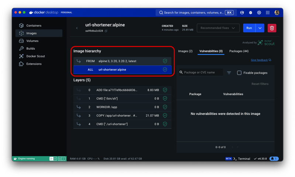
Task: Click the 0–0 of 0 pagination text
Action: [x=221, y=147]
